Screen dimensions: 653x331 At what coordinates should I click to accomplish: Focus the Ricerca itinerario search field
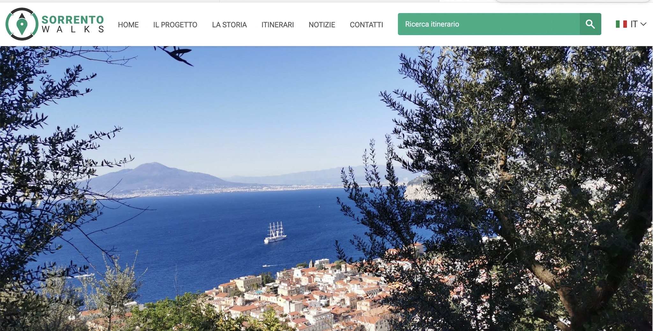[x=488, y=24]
